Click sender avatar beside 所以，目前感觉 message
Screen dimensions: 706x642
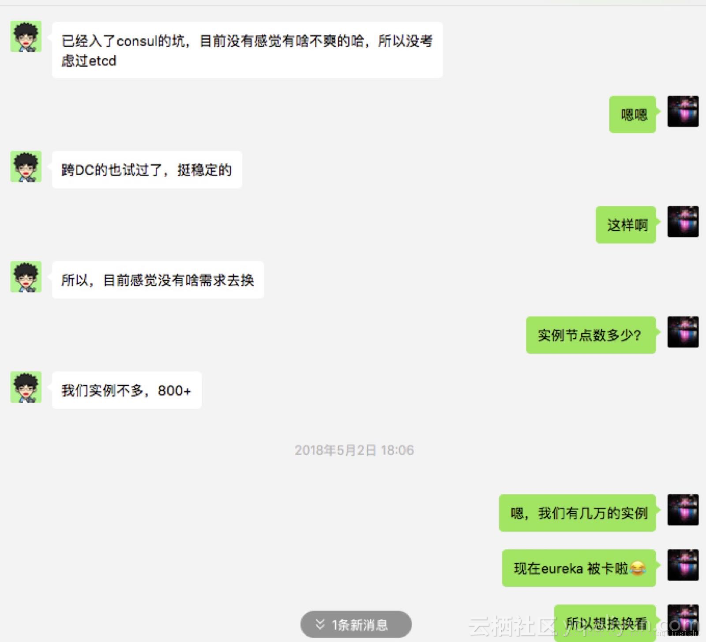click(26, 276)
